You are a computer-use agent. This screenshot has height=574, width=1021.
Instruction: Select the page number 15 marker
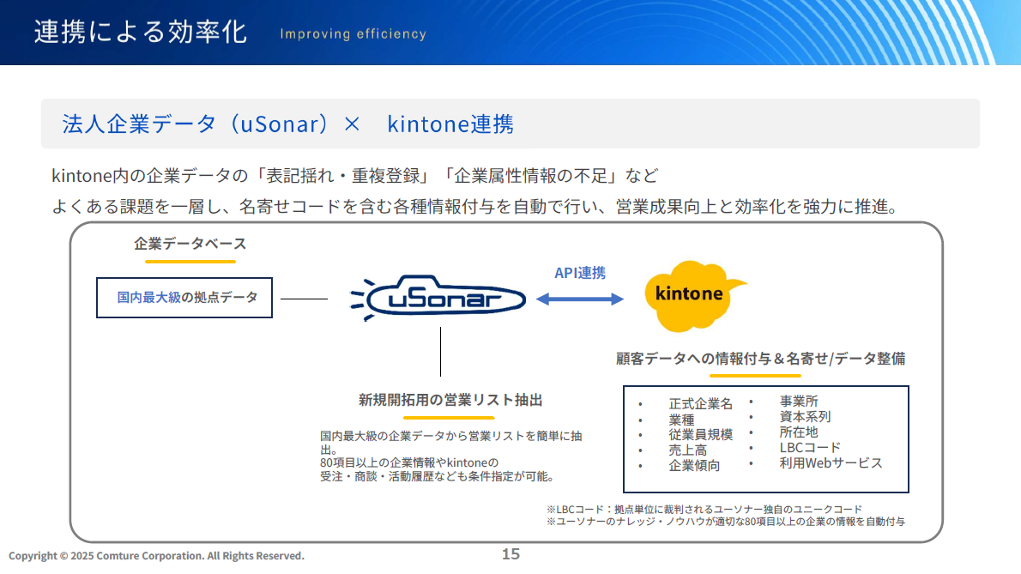510,555
